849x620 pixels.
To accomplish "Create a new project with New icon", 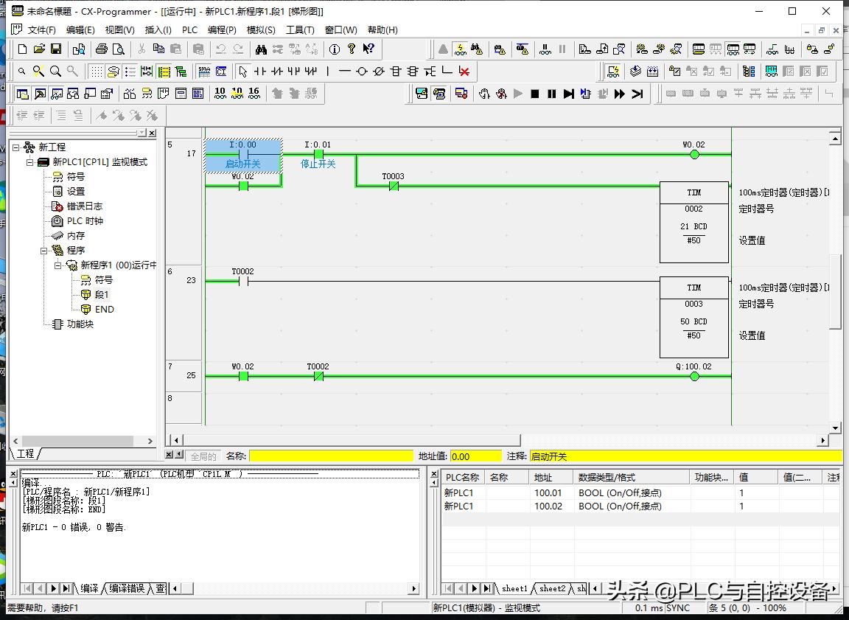I will (22, 49).
